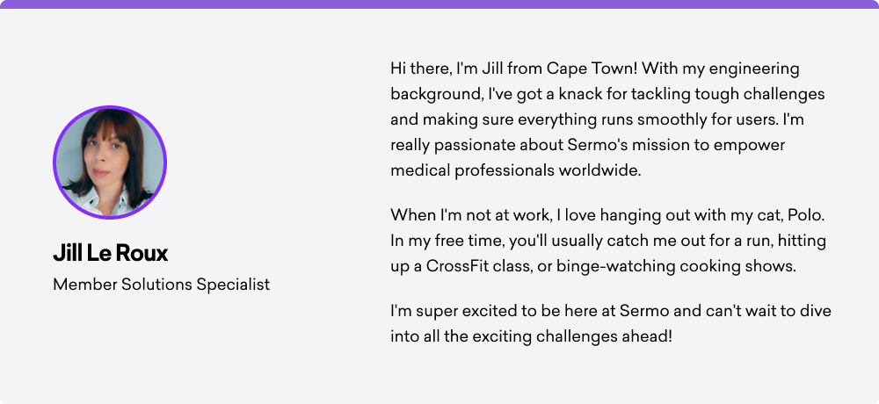
Task: Click the paragraph starting When I'm not at work
Action: point(608,241)
